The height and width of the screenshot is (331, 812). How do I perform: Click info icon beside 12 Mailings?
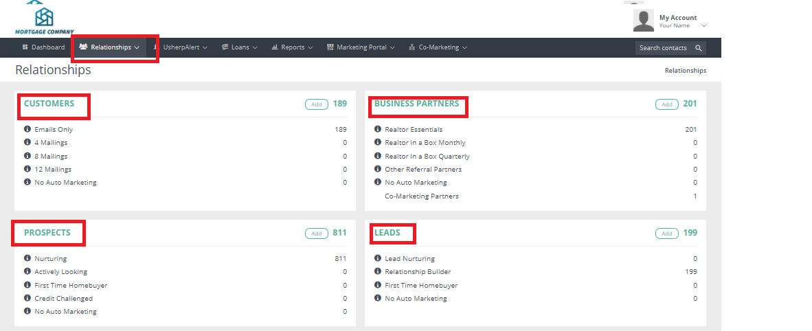coord(27,169)
